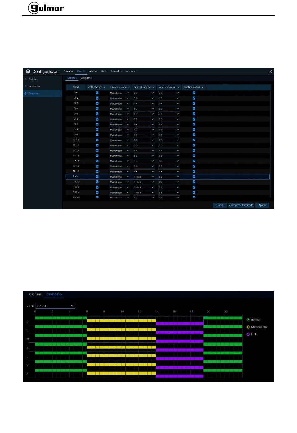Open the Canal IP CH1 dropdown
This screenshot has height=433, width=297.
pos(55,306)
